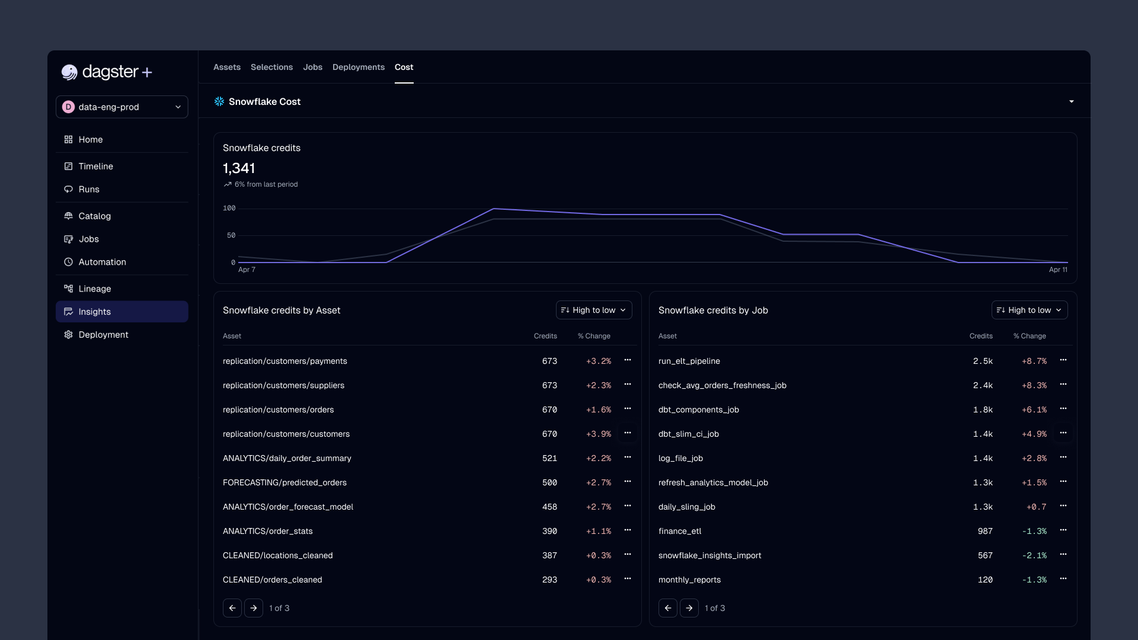Open options for ANALYTICS/order_stats row
Screen dimensions: 1138x640
(628, 530)
